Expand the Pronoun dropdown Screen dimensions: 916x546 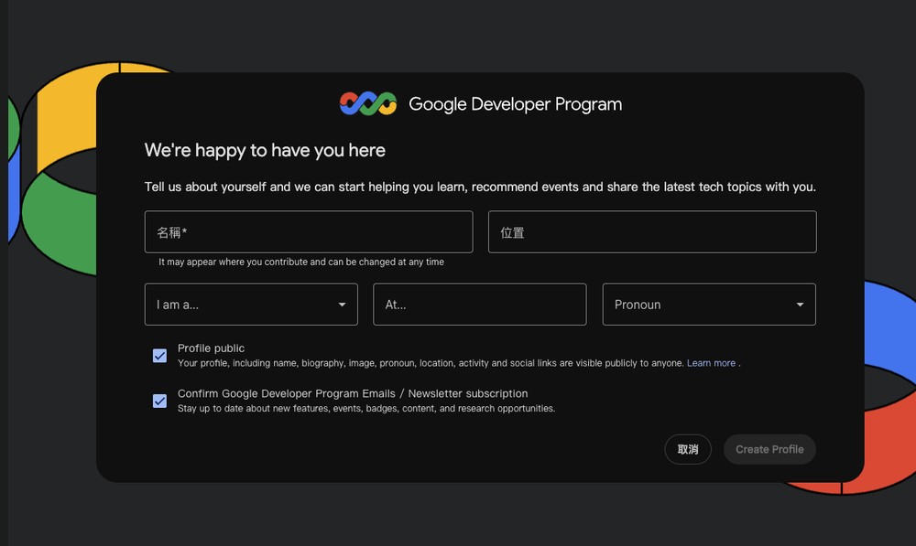coord(709,305)
